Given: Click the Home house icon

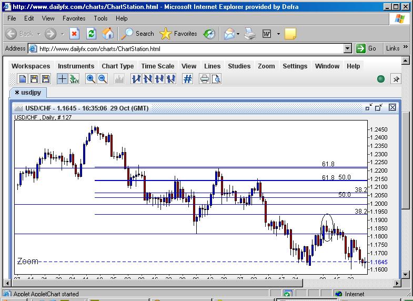Looking at the screenshot, I should 108,34.
